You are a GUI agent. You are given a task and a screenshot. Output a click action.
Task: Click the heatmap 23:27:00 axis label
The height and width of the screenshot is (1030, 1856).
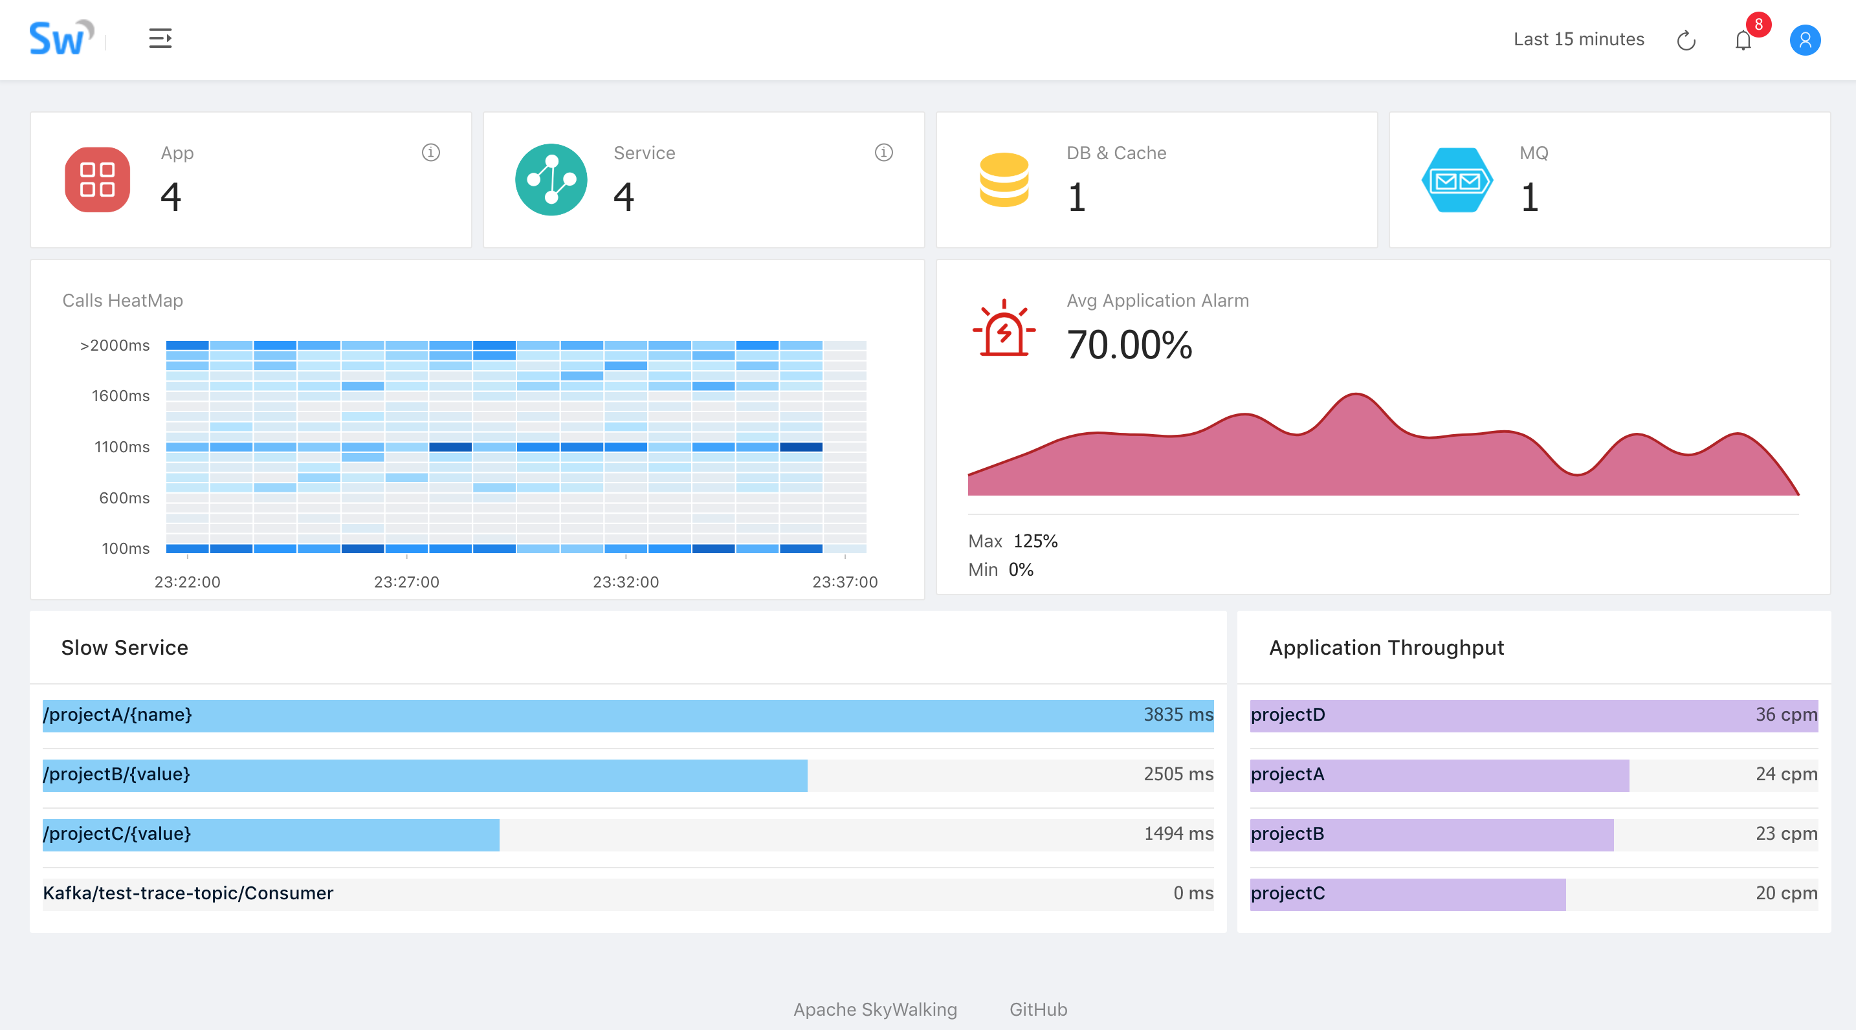(x=406, y=582)
